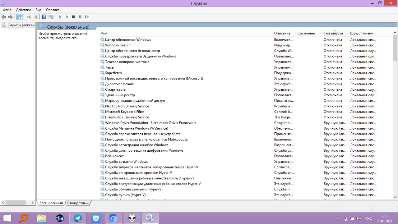Select the Net.Tcp Port Sharing Service row

pos(127,106)
